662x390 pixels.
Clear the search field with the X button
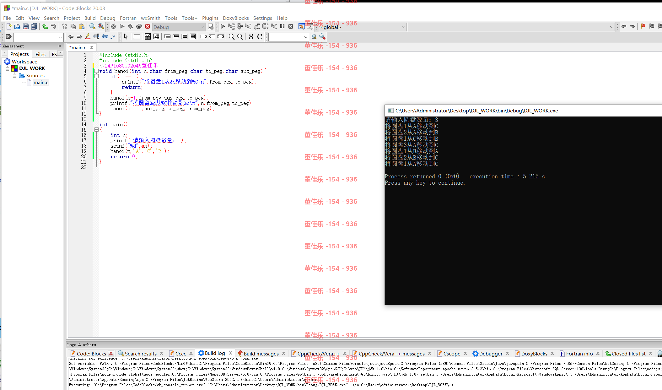tap(8, 37)
